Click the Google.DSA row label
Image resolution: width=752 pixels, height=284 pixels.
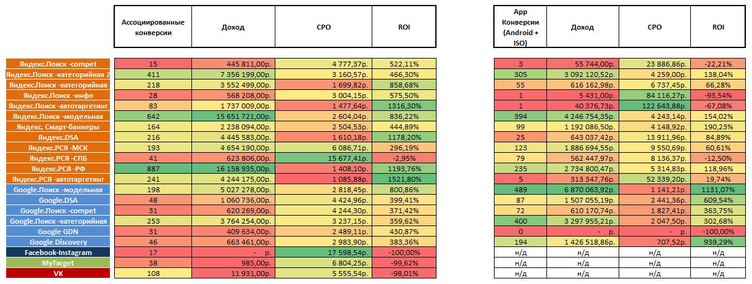coord(59,200)
